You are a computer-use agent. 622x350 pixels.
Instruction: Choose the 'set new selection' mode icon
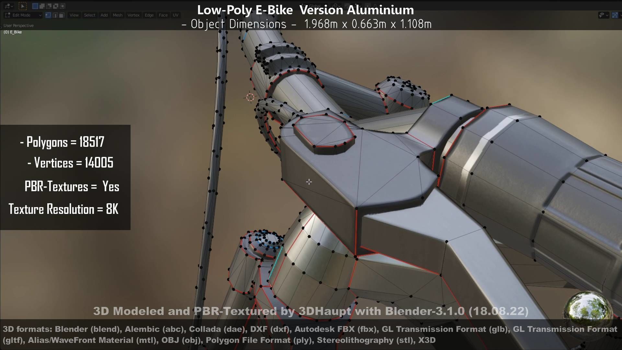tap(35, 6)
